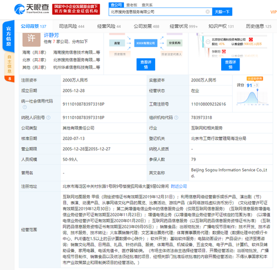Click 查看详情 under the equity structure chart

tap(230, 64)
